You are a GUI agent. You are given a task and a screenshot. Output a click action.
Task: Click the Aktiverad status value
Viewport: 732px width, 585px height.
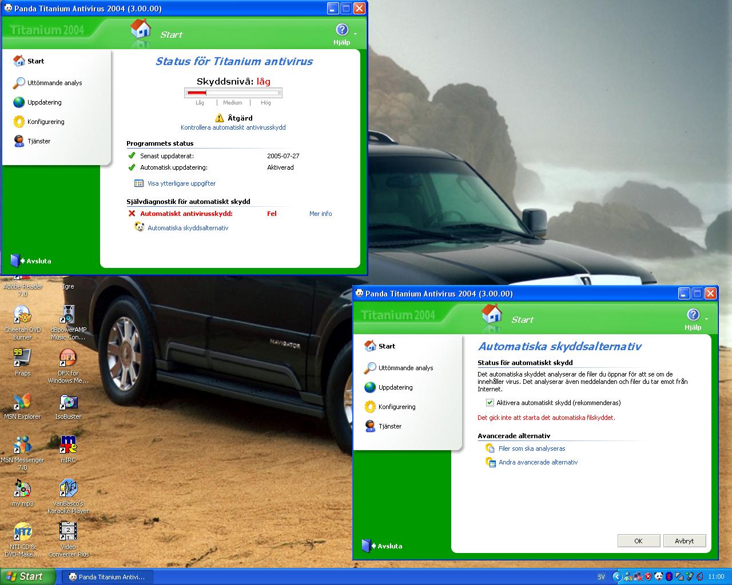point(280,167)
